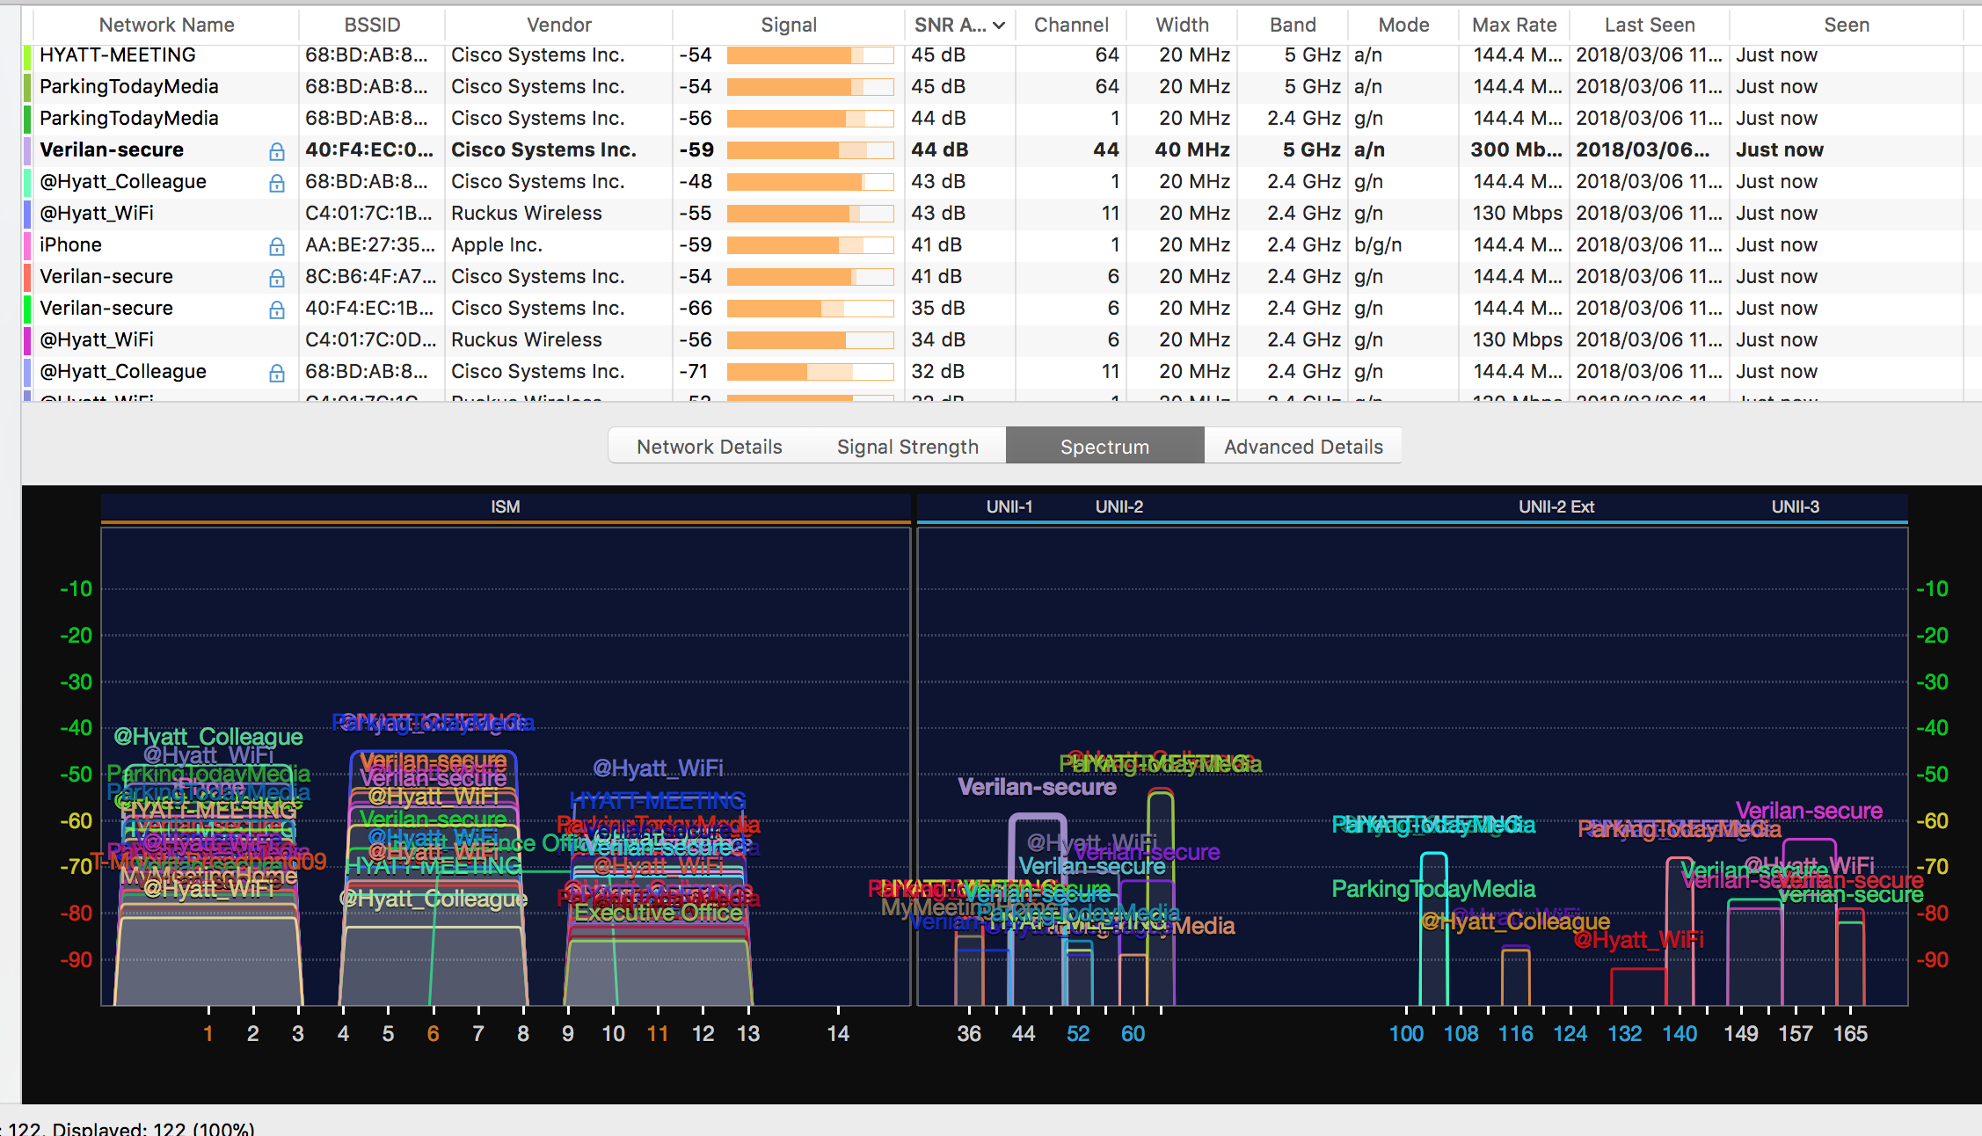Image resolution: width=1982 pixels, height=1136 pixels.
Task: Sort by Signal column header
Action: click(x=789, y=25)
